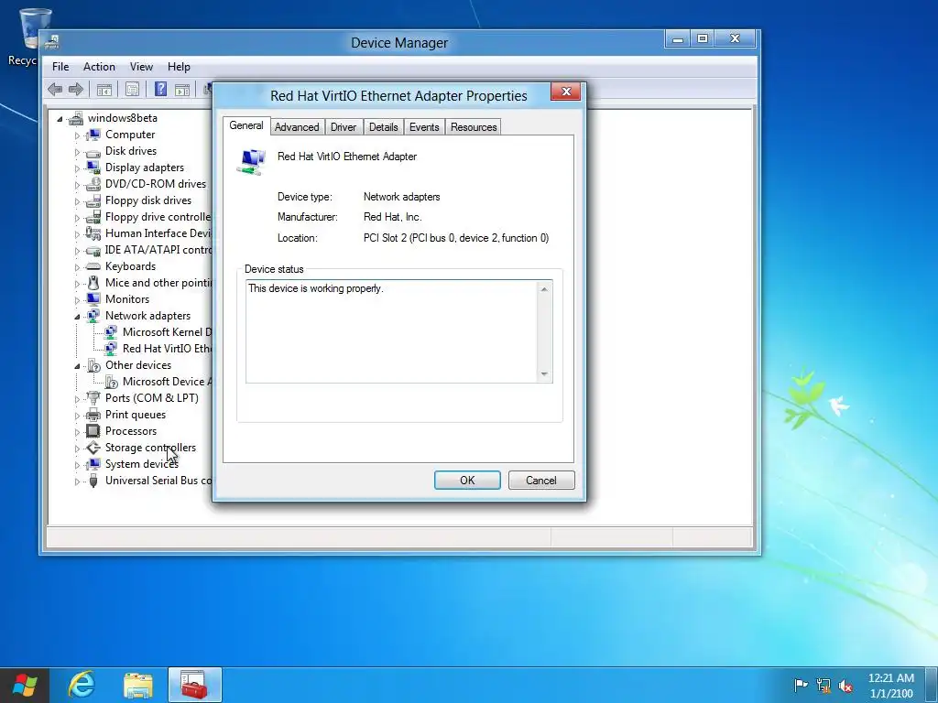Expand the Keyboards node

point(77,267)
